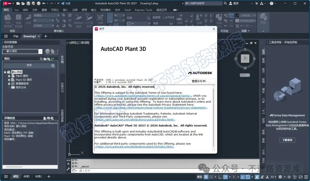Focus the keyword search input field
Viewport: 310px width, 181px height.
(x=204, y=3)
